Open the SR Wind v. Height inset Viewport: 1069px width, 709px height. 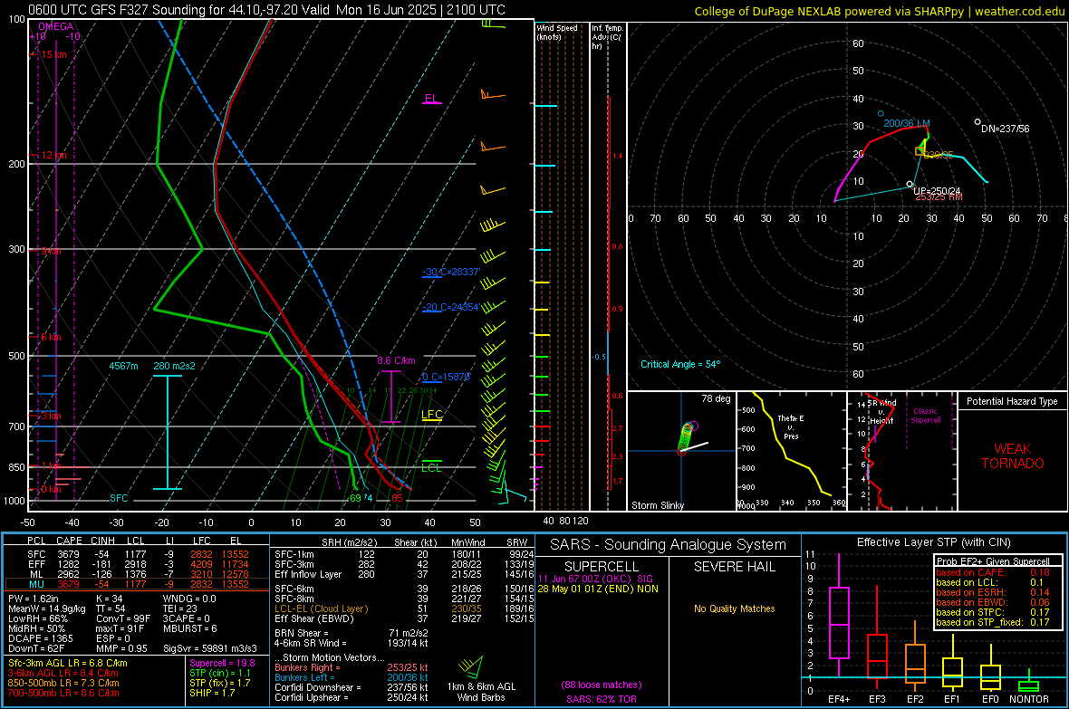902,451
